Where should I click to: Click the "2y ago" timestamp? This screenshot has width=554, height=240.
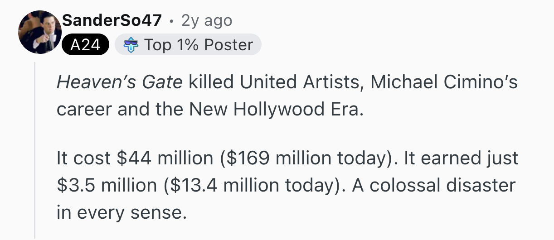tap(206, 20)
